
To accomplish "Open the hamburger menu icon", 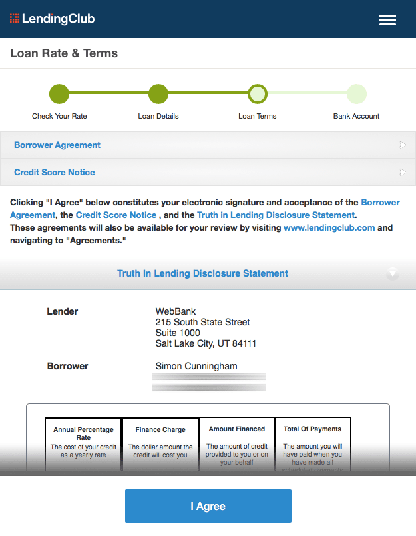I will coord(387,20).
